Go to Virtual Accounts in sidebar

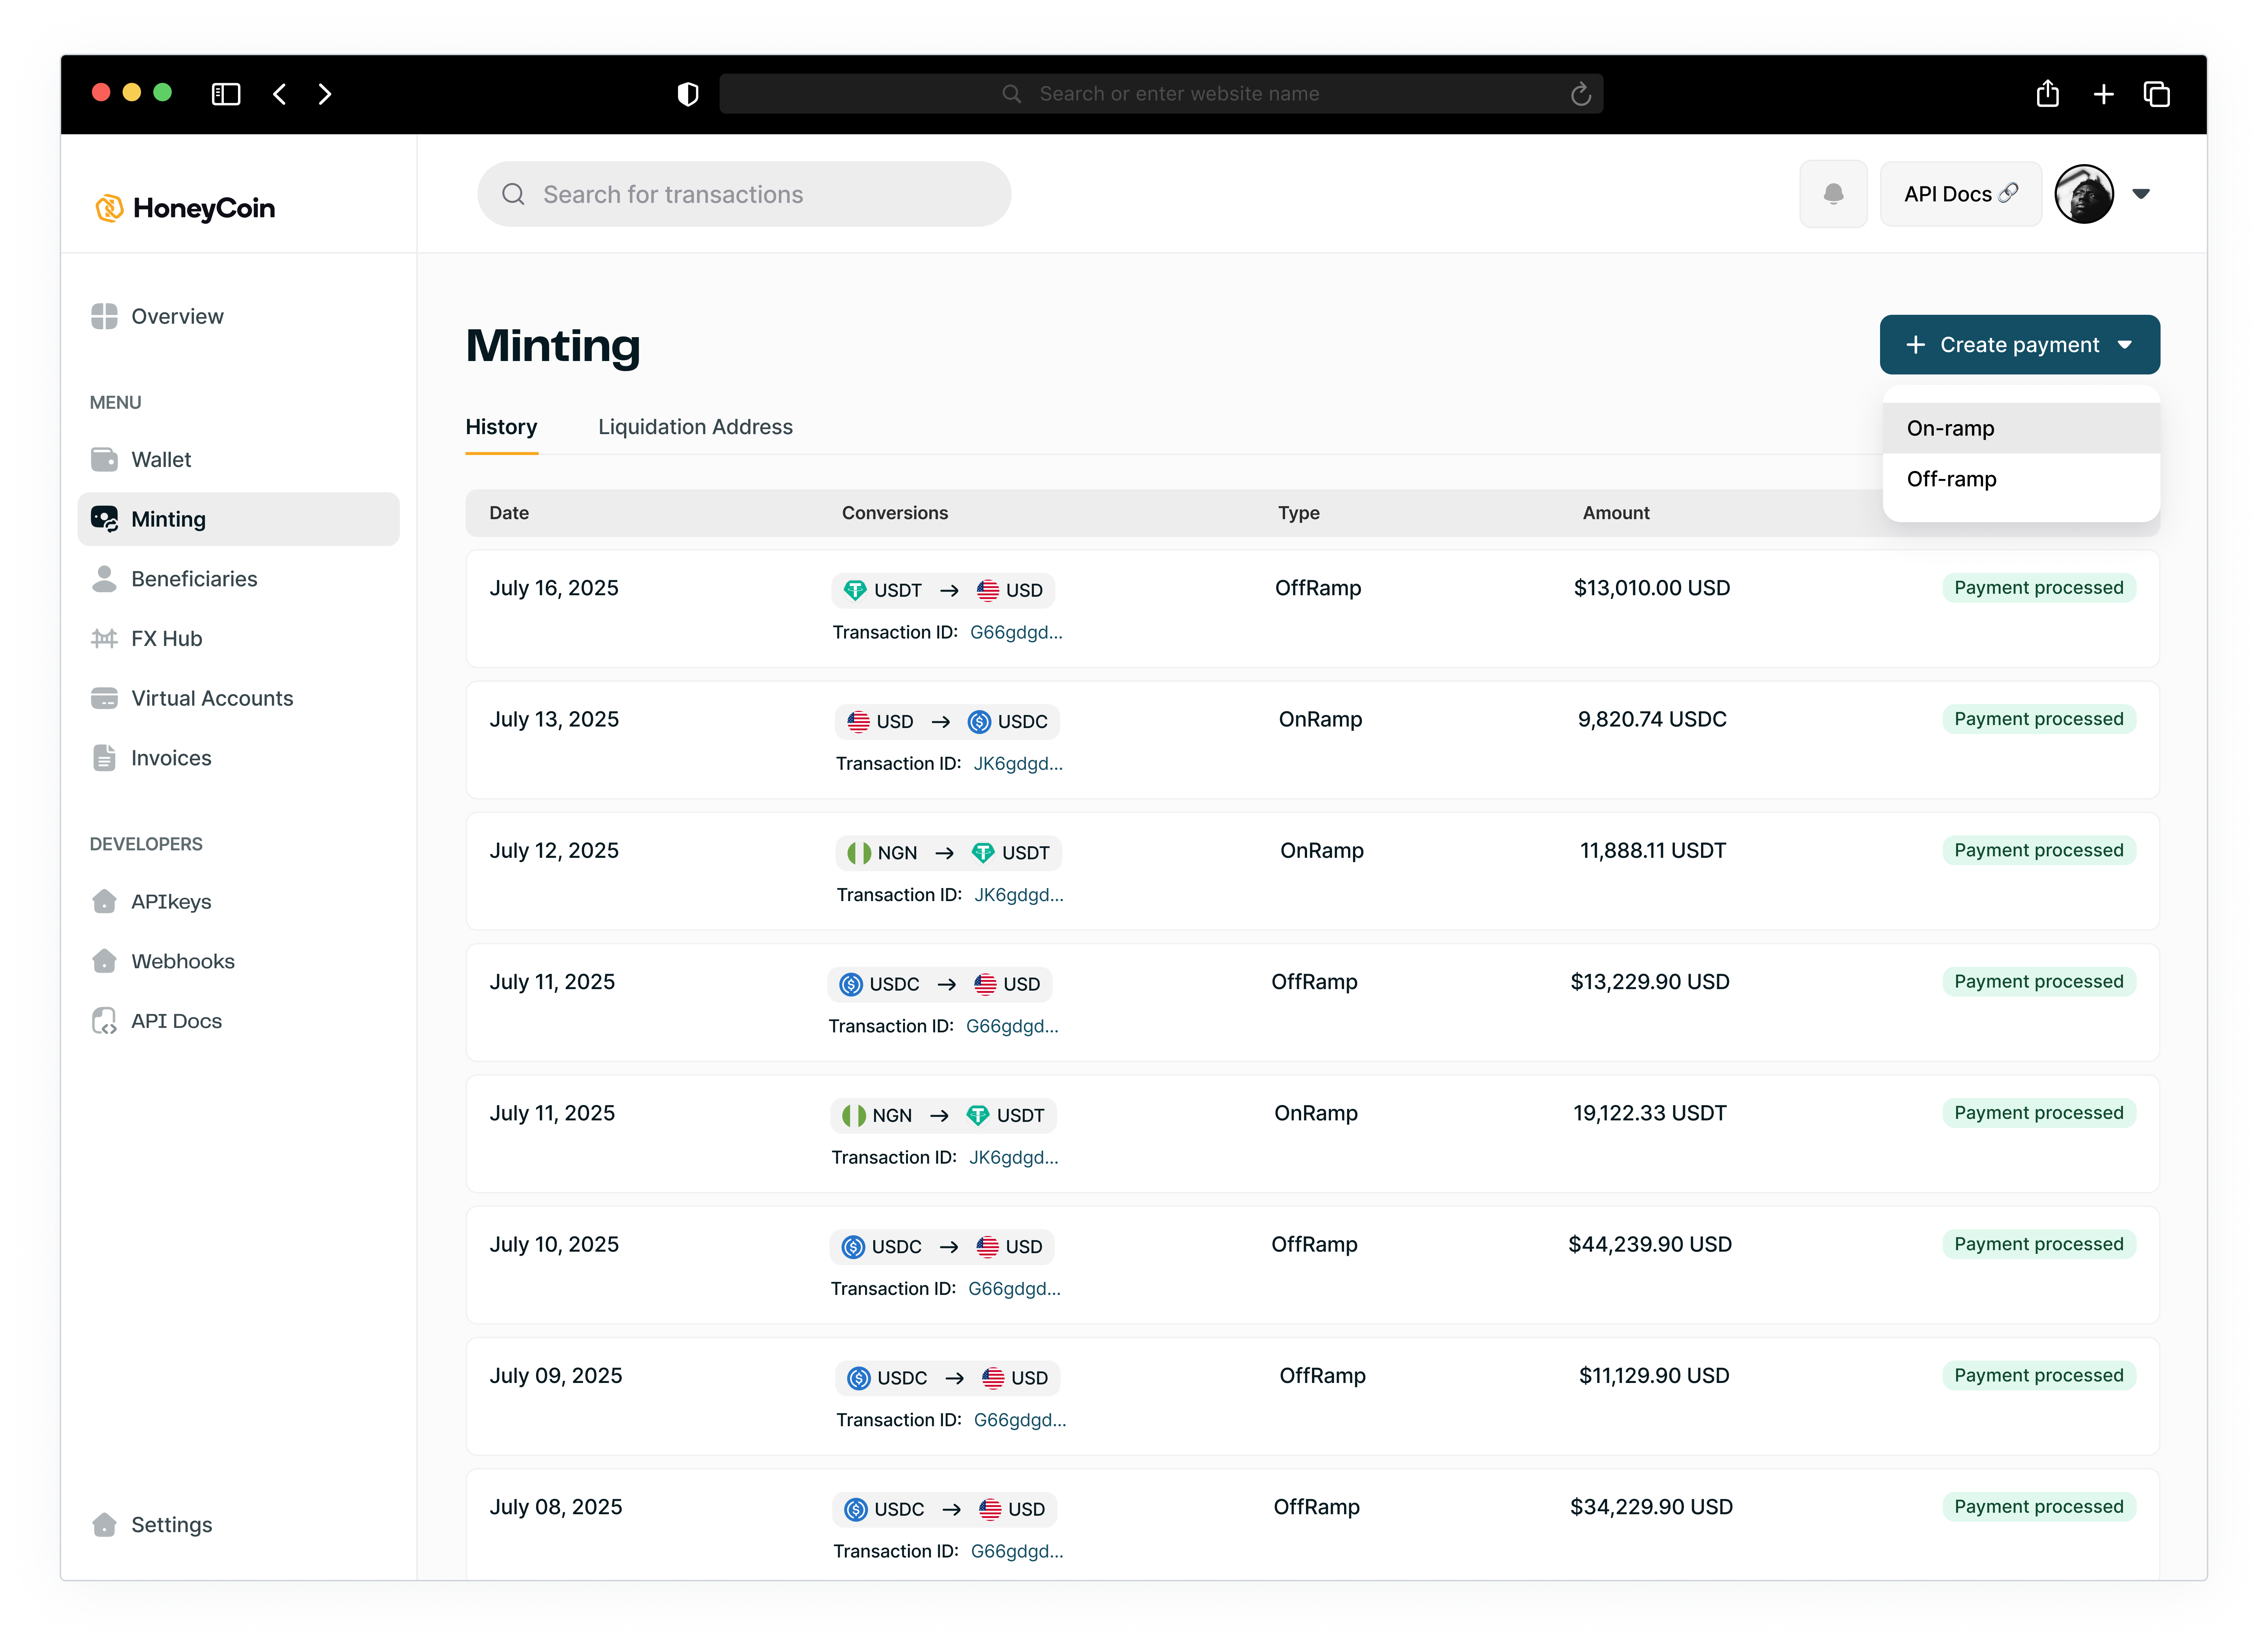212,698
